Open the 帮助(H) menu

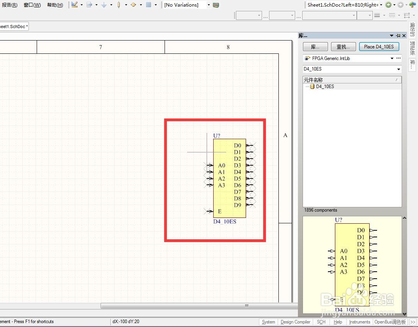(x=55, y=5)
